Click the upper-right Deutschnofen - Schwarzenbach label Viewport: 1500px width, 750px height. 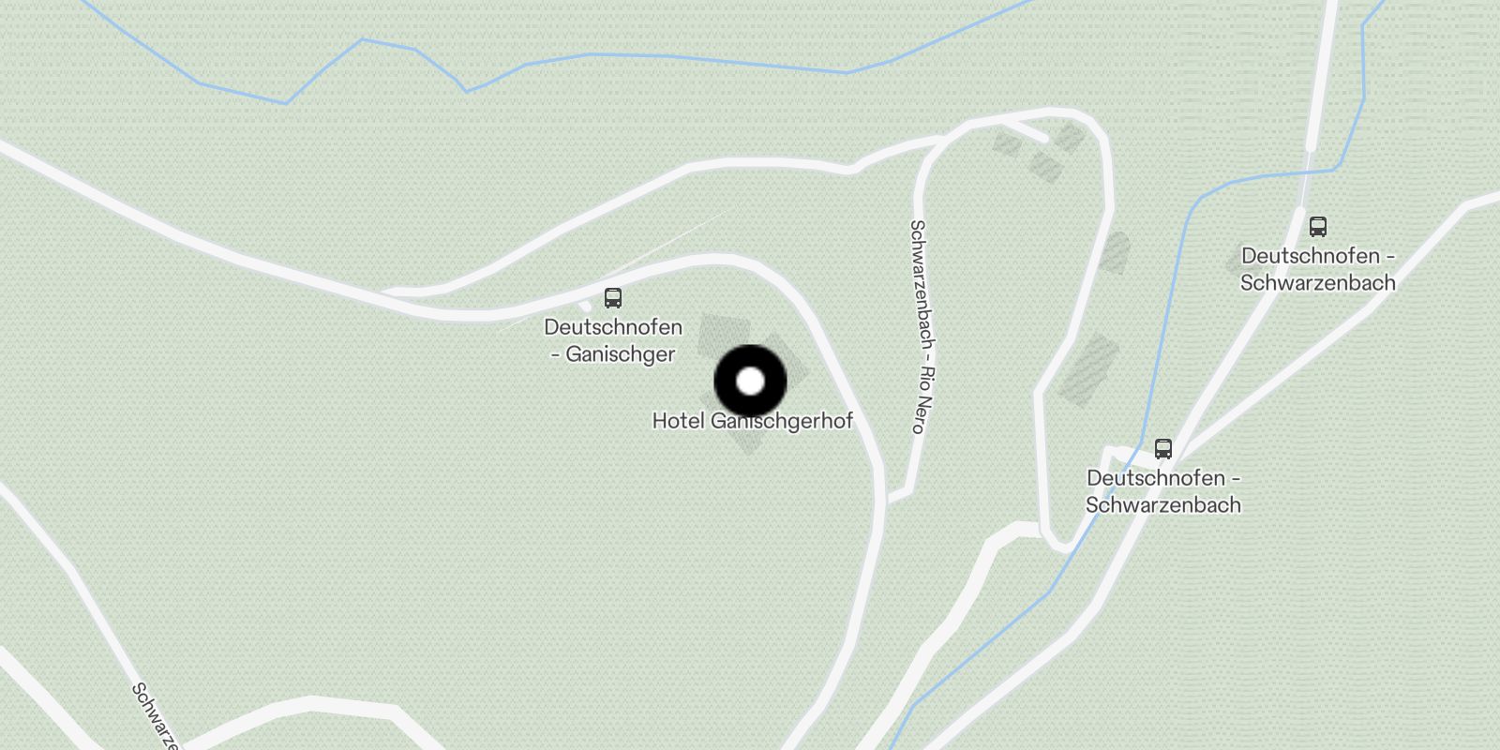tap(1318, 269)
